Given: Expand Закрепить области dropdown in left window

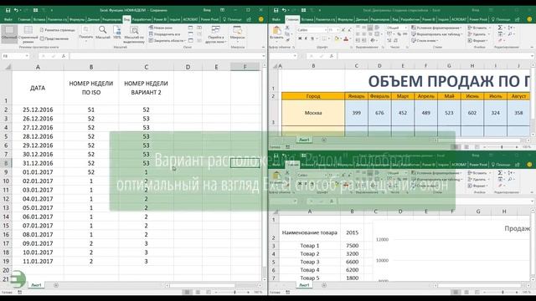Looking at the screenshot, I should [167, 41].
